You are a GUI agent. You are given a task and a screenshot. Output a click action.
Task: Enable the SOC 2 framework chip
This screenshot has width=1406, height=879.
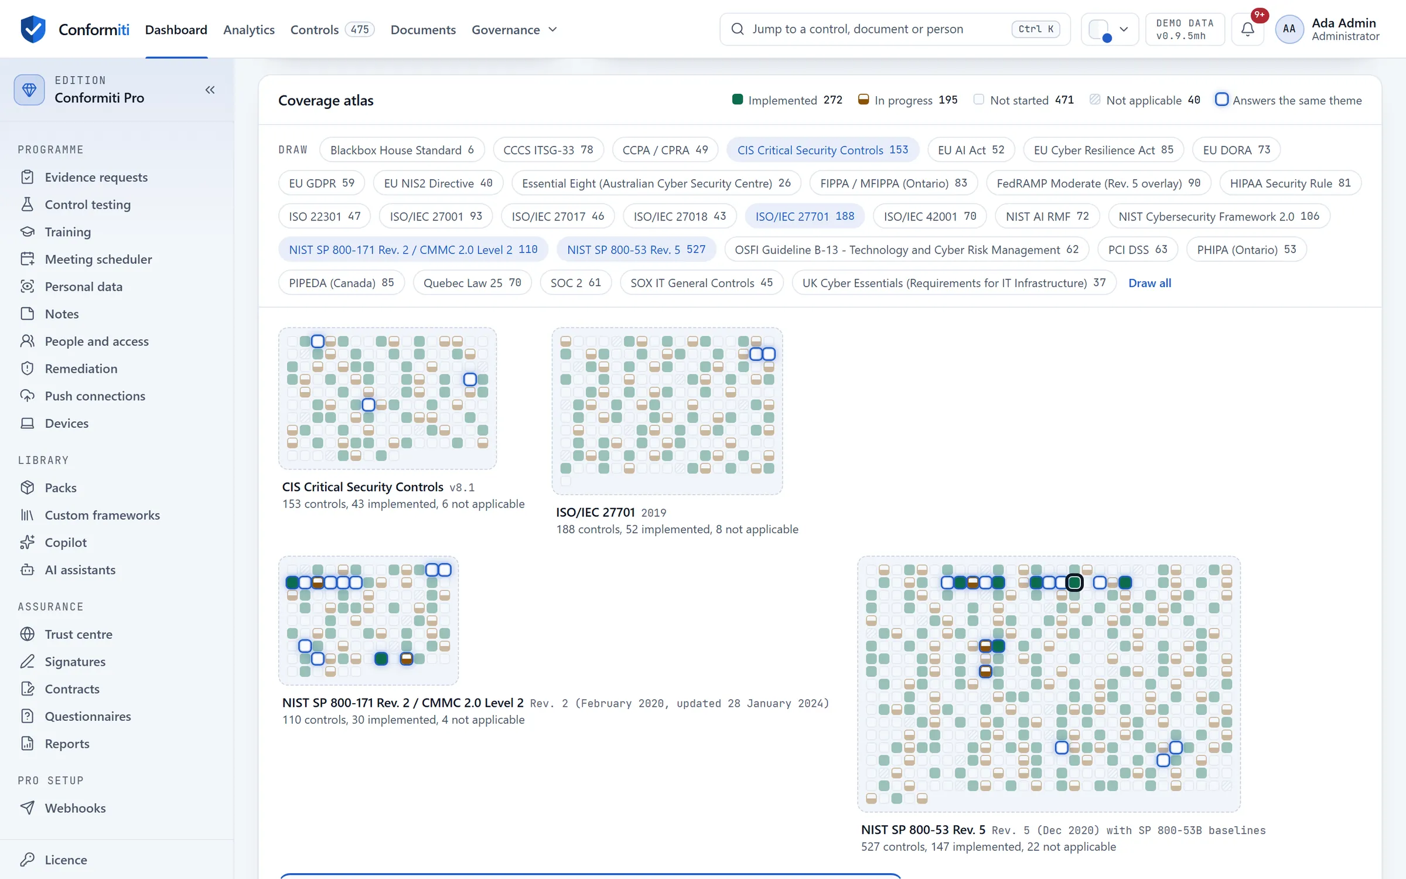(576, 283)
